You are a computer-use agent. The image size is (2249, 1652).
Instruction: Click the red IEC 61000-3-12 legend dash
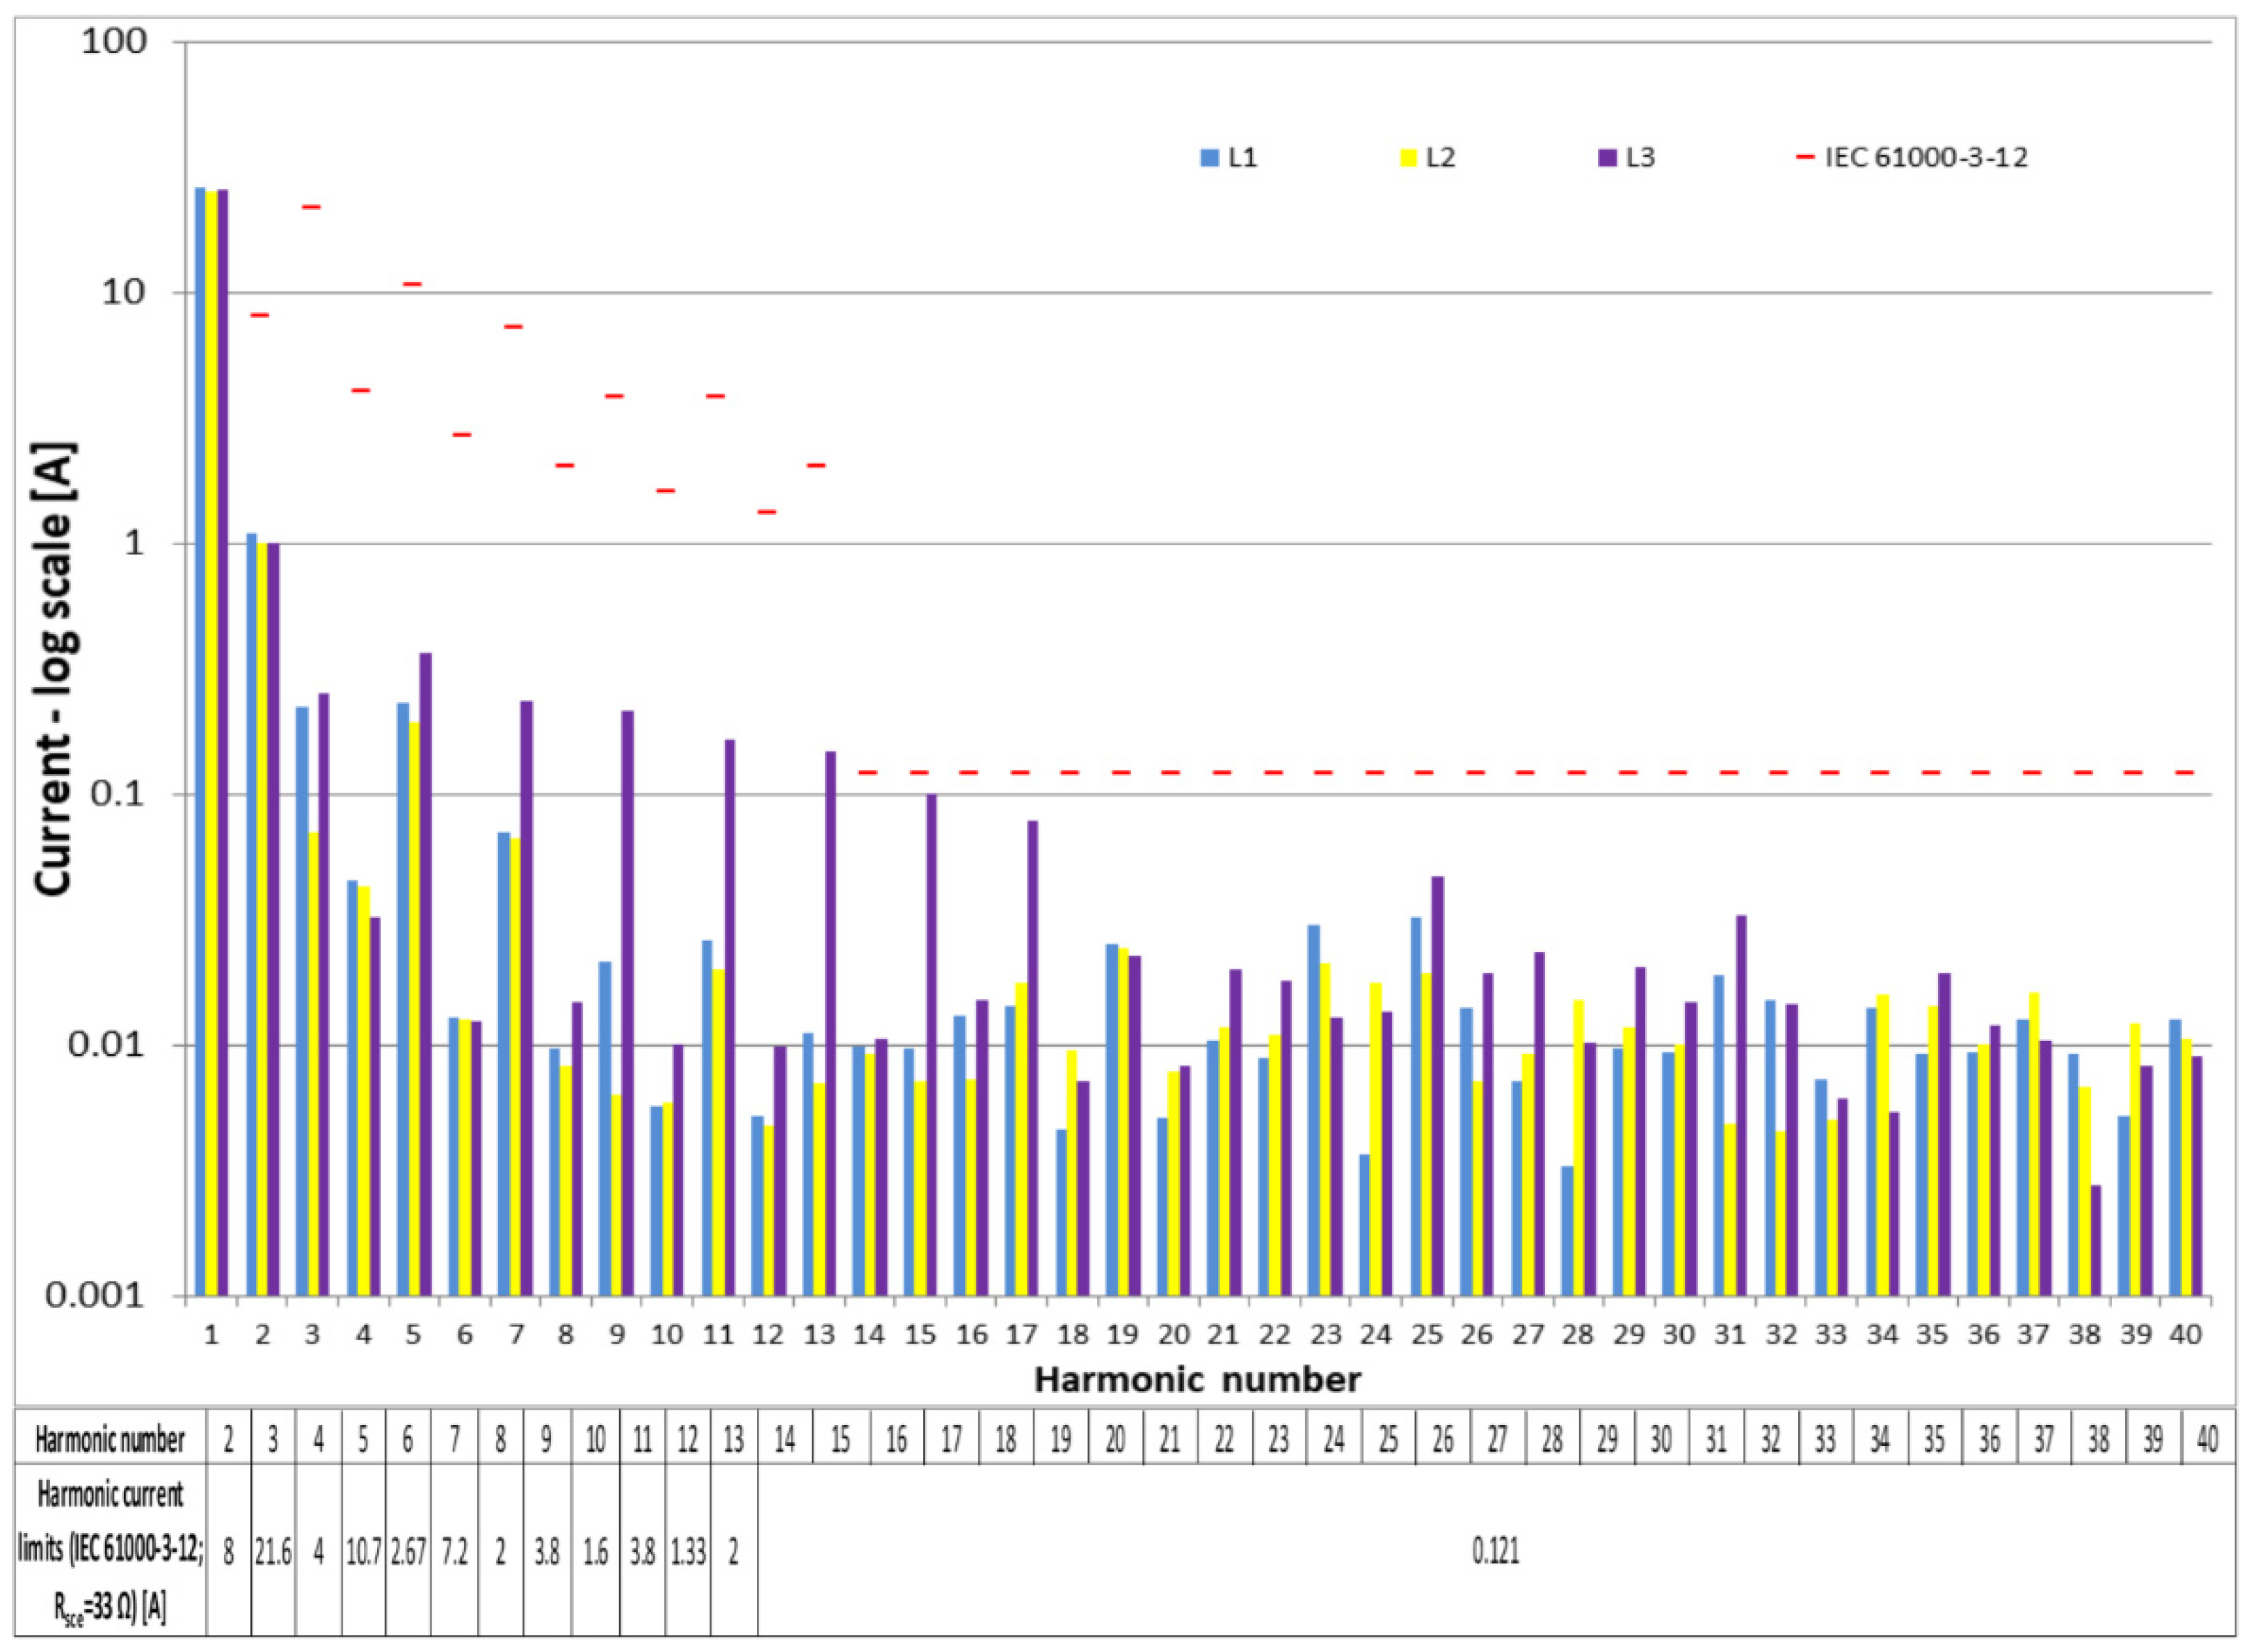click(1805, 157)
